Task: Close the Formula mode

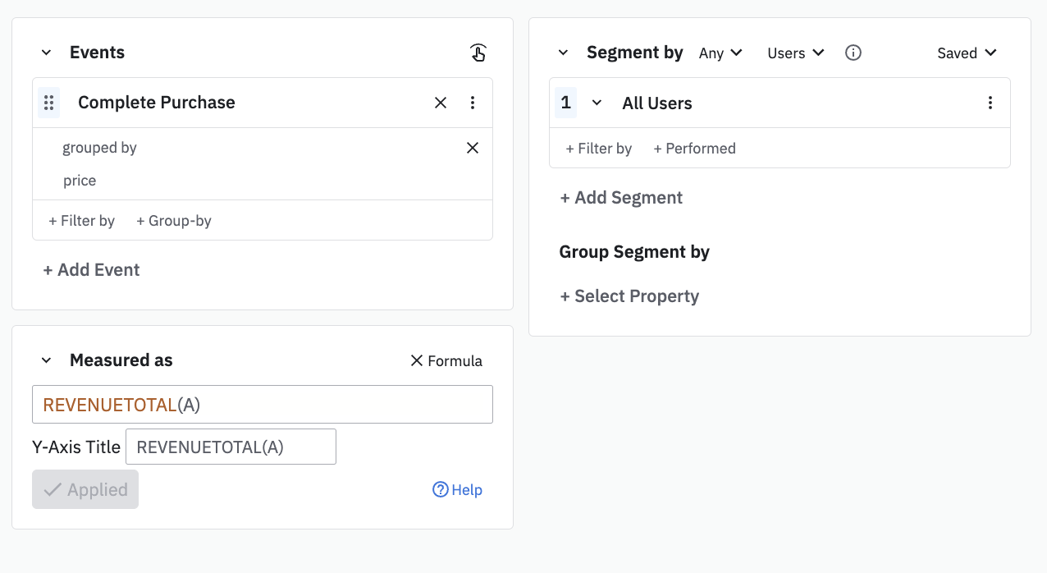Action: pyautogui.click(x=446, y=361)
